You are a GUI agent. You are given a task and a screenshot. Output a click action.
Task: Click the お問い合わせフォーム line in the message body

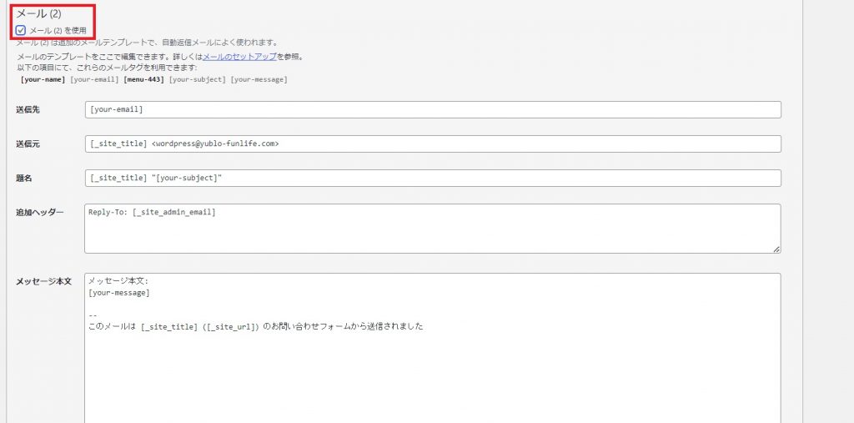[x=255, y=327]
